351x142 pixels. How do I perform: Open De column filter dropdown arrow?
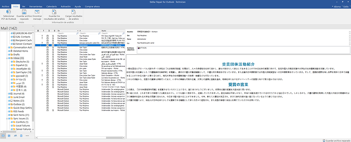point(78,30)
